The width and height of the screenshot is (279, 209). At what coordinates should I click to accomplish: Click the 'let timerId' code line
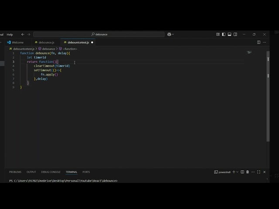[37, 57]
